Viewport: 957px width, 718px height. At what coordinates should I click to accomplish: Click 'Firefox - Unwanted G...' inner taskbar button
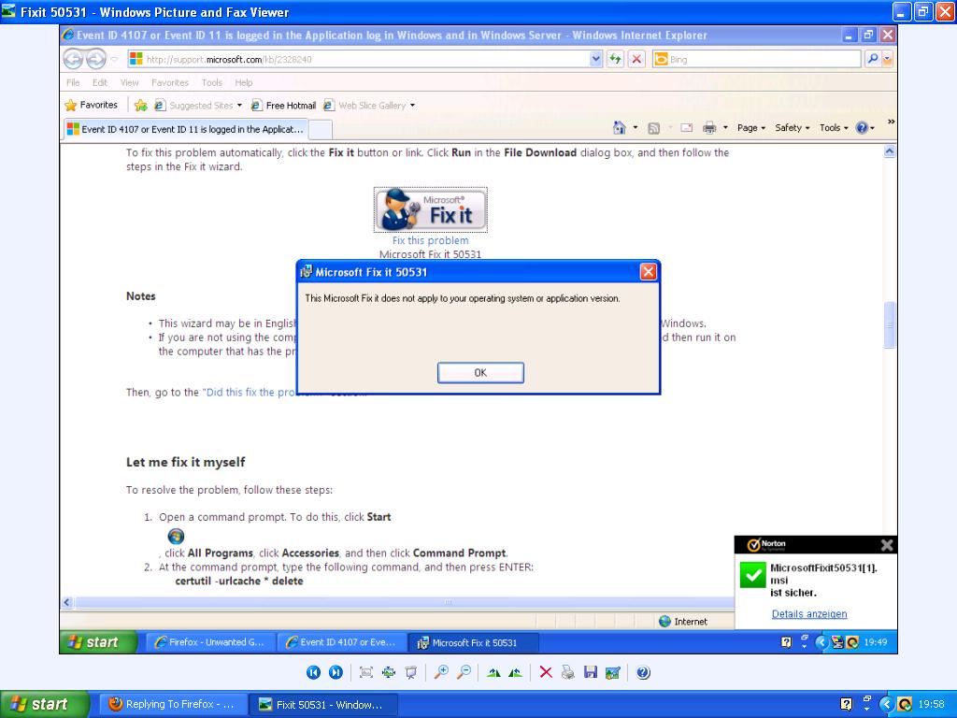pyautogui.click(x=210, y=642)
